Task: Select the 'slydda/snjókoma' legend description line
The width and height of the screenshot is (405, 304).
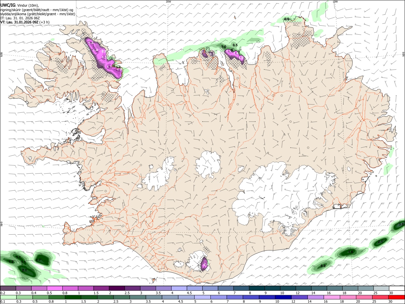Action: click(38, 14)
